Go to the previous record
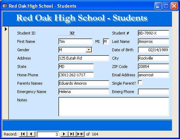Viewport: 180px width, 139px height. coord(31,134)
